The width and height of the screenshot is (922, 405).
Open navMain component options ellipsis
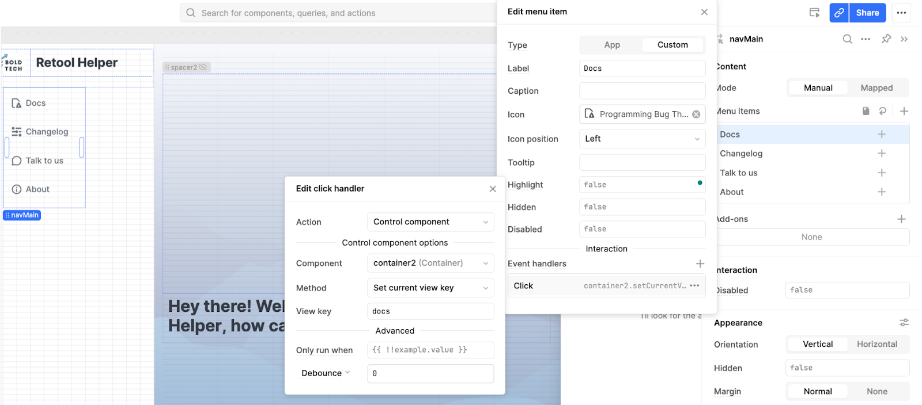tap(866, 39)
